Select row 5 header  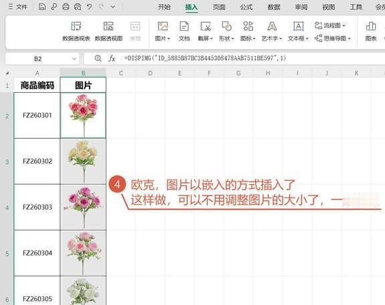(x=7, y=253)
